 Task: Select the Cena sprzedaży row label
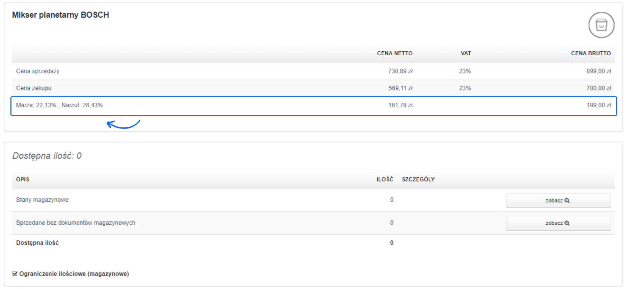click(x=38, y=71)
